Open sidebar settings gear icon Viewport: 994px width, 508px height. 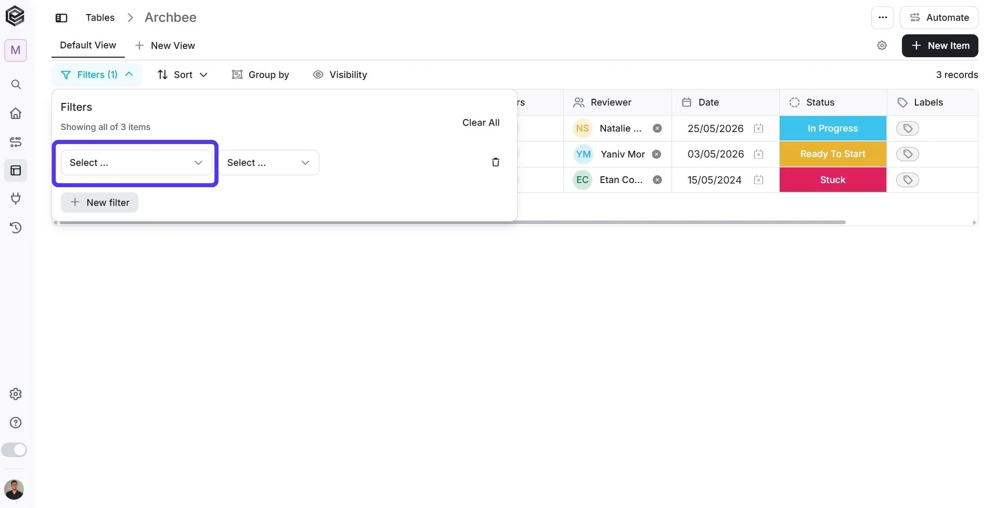tap(16, 394)
